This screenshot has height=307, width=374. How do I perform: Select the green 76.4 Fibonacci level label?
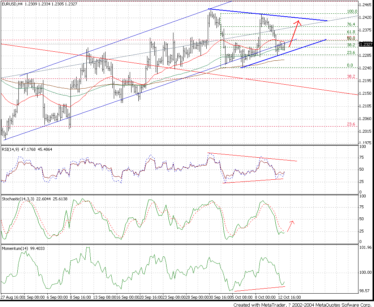[351, 24]
